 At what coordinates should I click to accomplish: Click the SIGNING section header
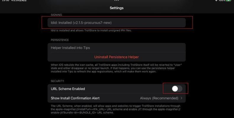click(56, 15)
